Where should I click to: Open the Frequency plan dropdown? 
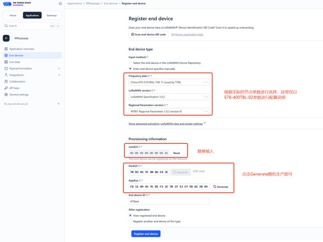pyautogui.click(x=169, y=82)
